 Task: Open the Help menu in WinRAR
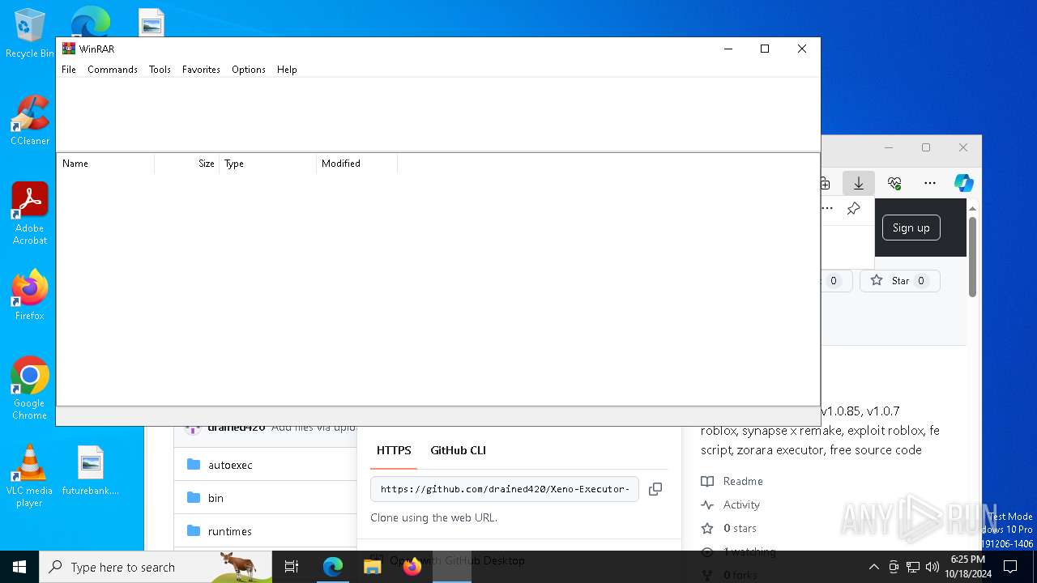pos(287,70)
